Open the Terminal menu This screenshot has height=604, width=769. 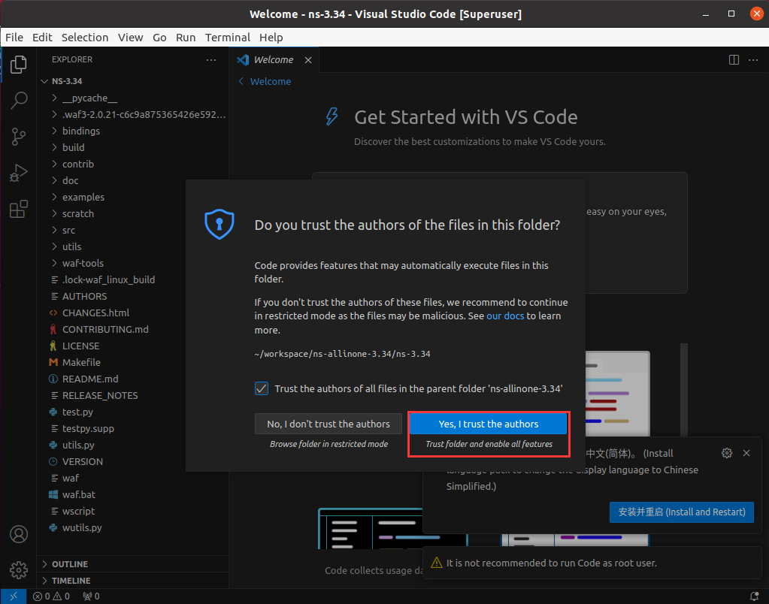point(227,37)
